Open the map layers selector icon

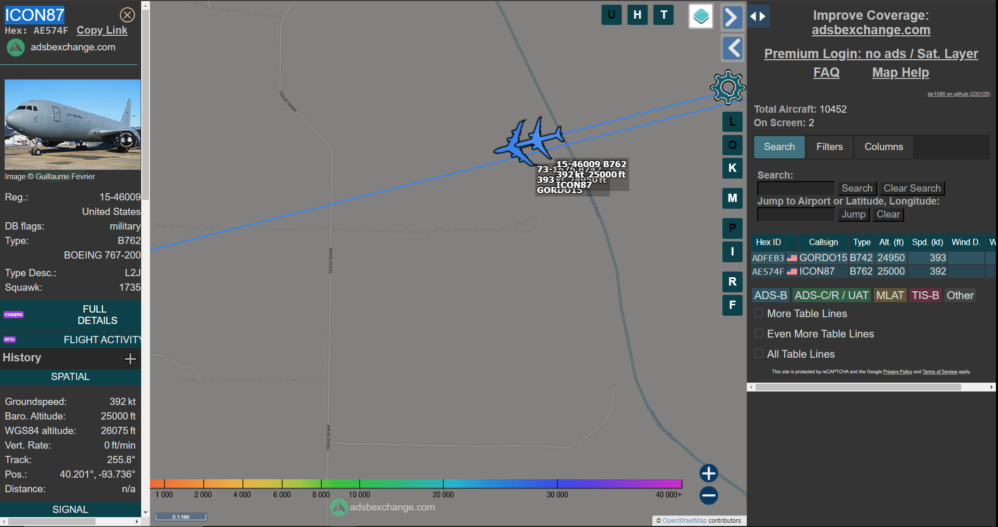(701, 16)
